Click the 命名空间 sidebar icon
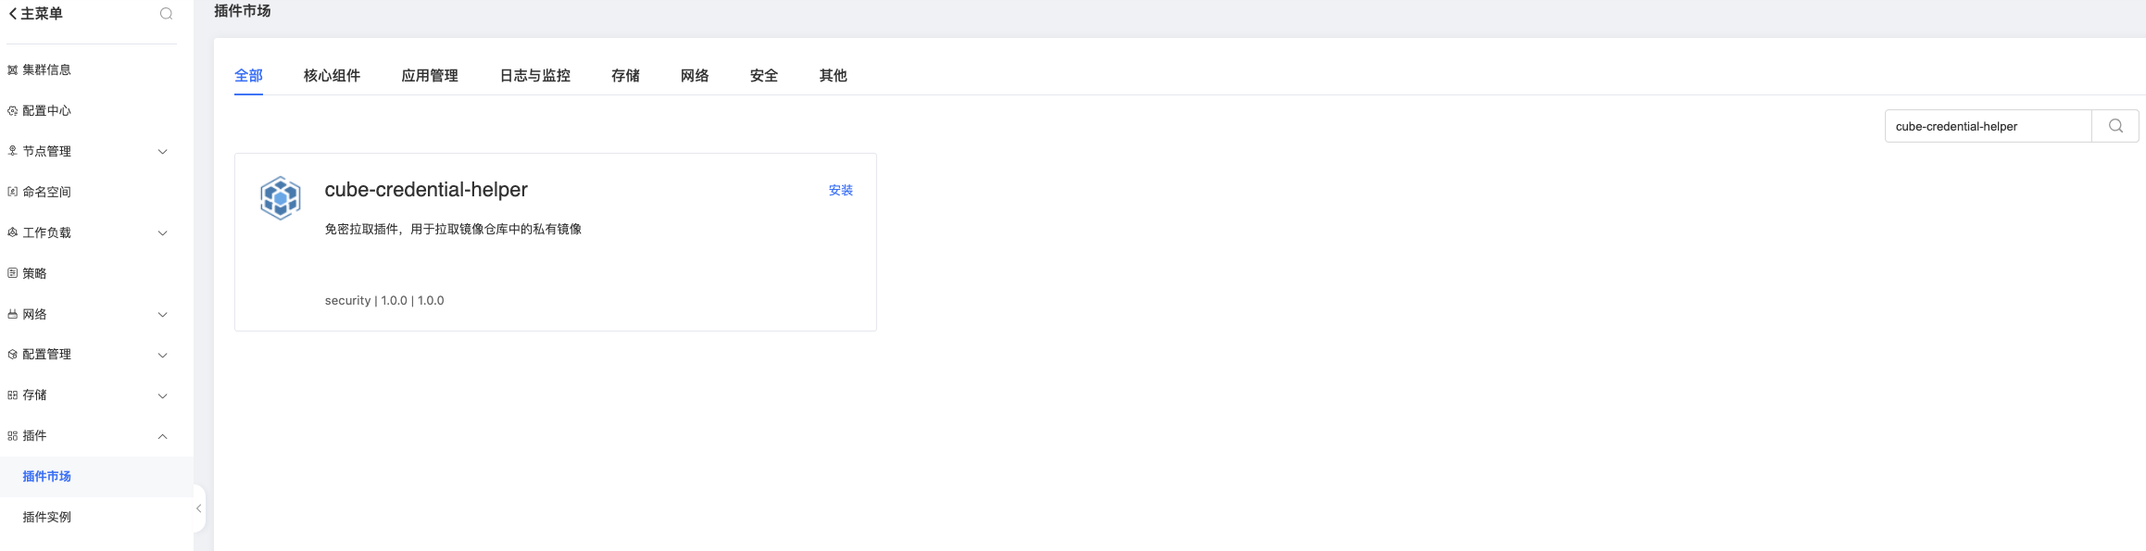 click(13, 192)
